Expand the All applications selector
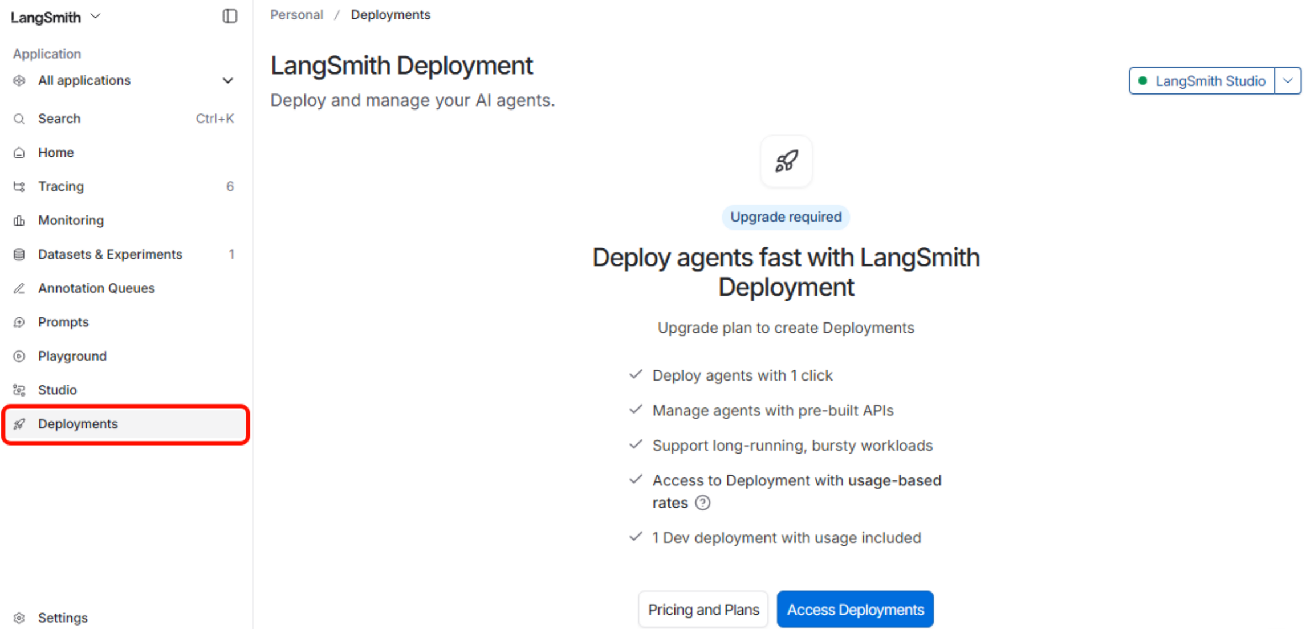1314x629 pixels. point(124,80)
